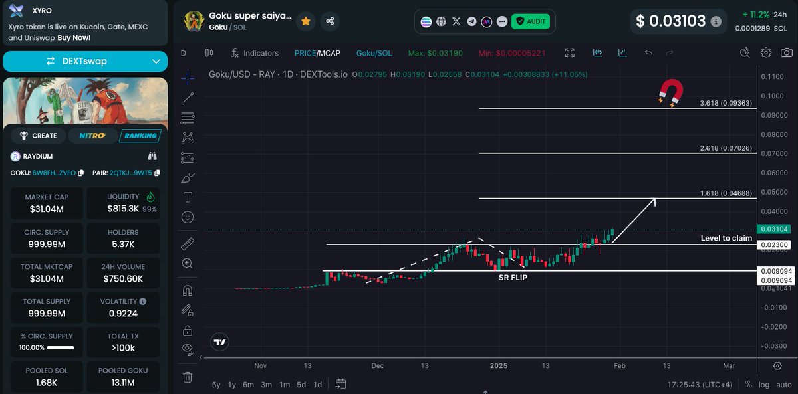The image size is (798, 394).
Task: Set the chart range to 1y
Action: click(x=232, y=385)
